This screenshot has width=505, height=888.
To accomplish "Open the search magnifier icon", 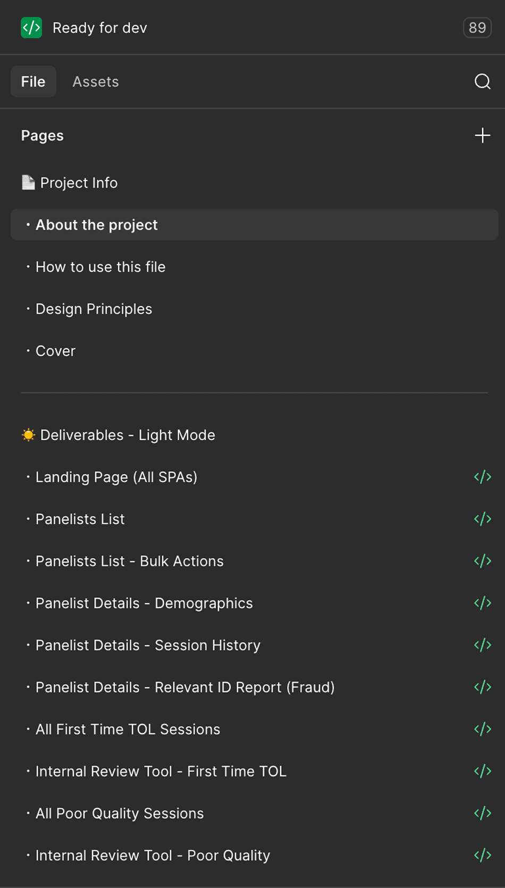I will pos(482,81).
